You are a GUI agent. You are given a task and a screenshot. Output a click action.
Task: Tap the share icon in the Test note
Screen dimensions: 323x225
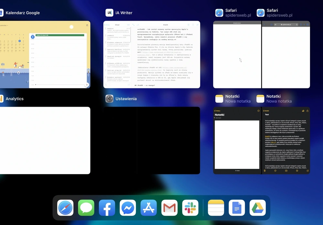pos(307,111)
